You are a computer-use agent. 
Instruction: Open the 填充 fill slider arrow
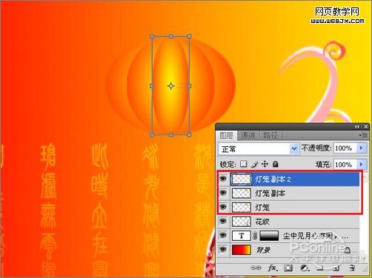point(362,165)
